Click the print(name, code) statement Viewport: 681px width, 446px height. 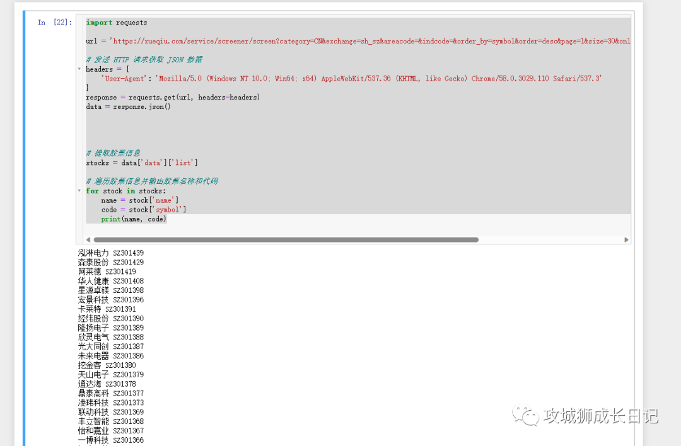click(134, 219)
